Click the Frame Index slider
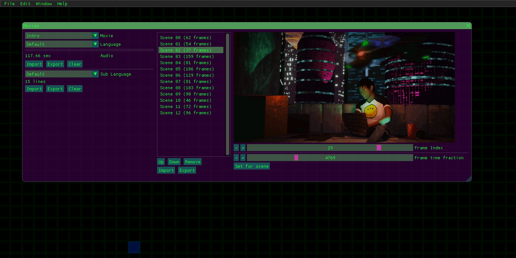 (330, 148)
